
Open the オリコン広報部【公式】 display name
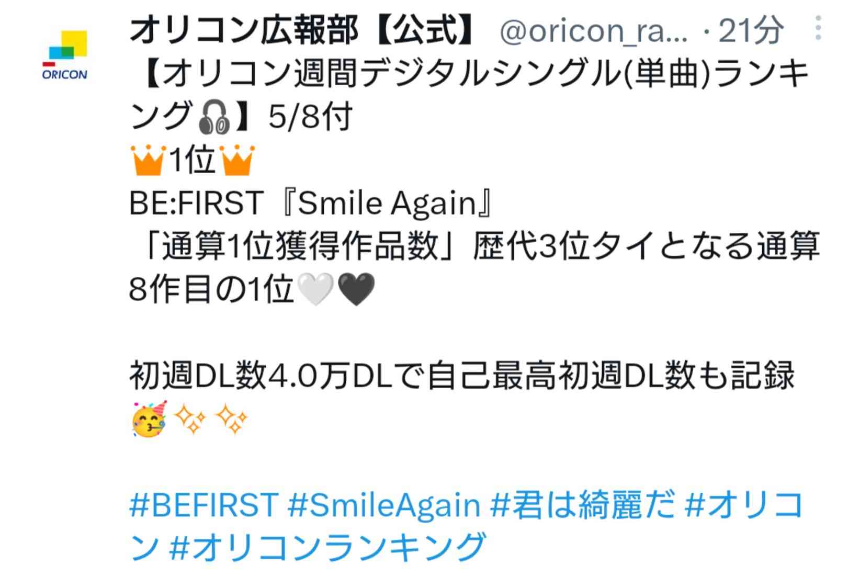pos(301,30)
